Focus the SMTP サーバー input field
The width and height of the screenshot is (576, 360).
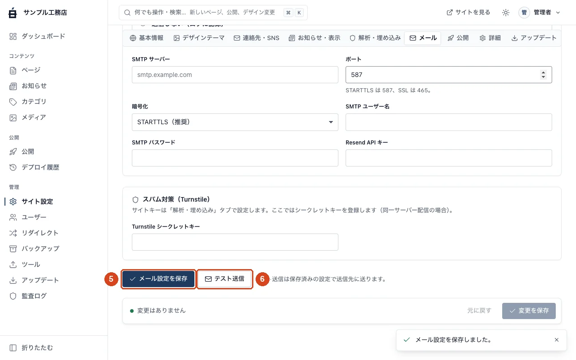point(235,75)
